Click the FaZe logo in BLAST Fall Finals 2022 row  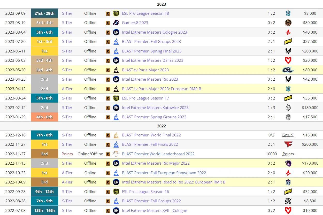coord(288,144)
